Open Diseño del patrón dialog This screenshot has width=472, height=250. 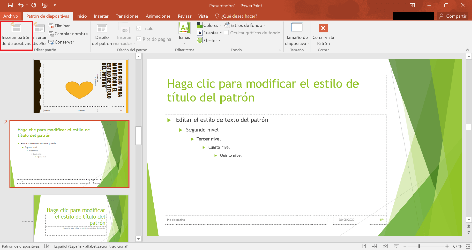tap(102, 35)
